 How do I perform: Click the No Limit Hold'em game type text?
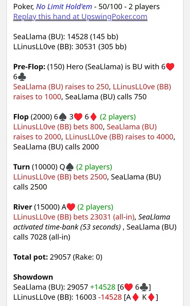(64, 7)
